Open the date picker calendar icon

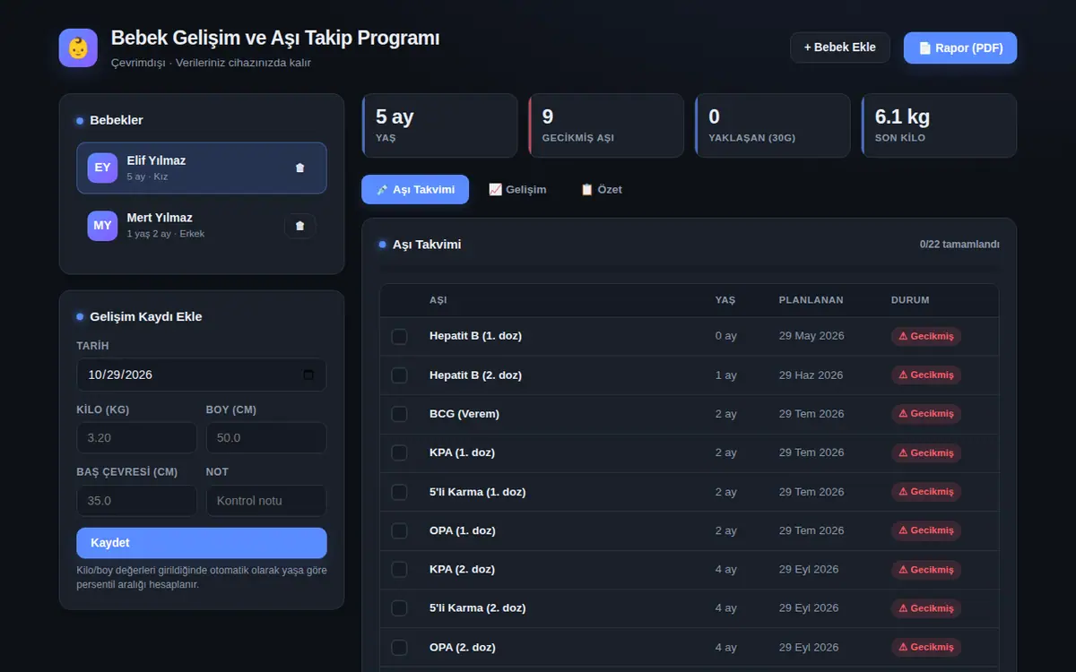308,375
